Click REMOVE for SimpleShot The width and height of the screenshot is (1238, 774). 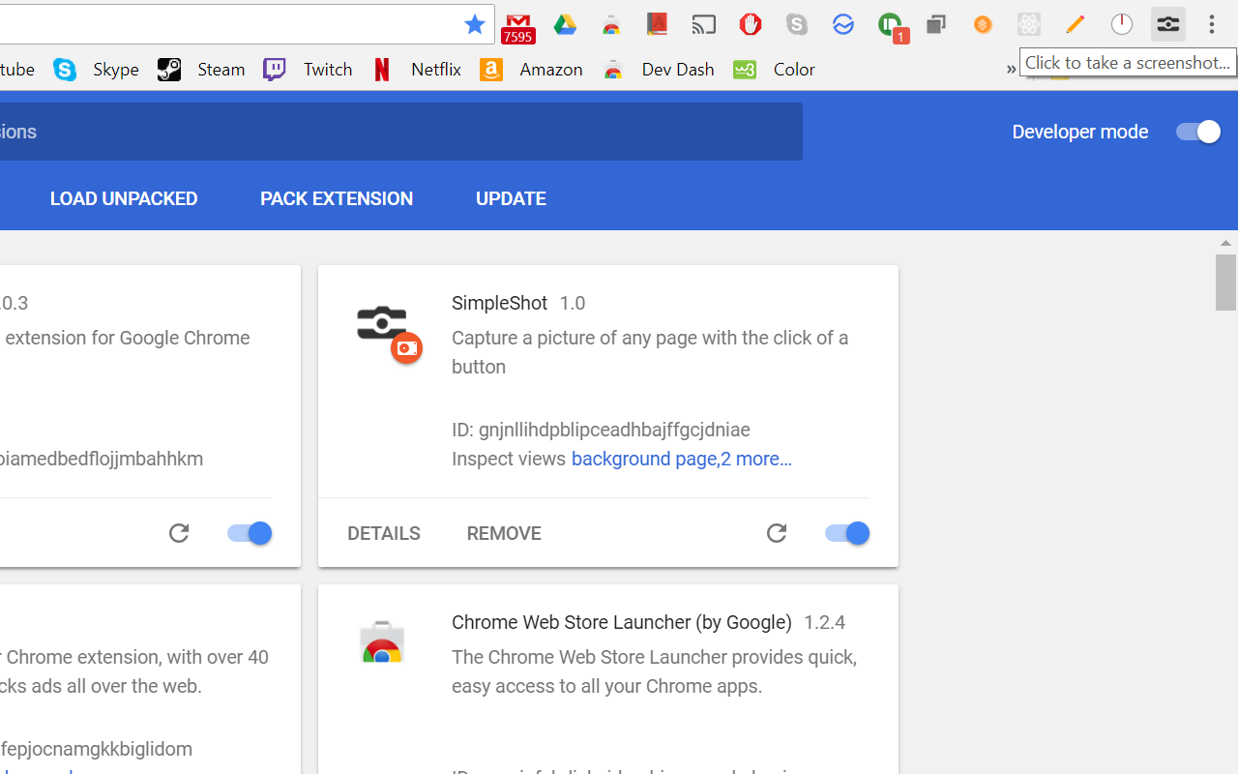point(504,533)
